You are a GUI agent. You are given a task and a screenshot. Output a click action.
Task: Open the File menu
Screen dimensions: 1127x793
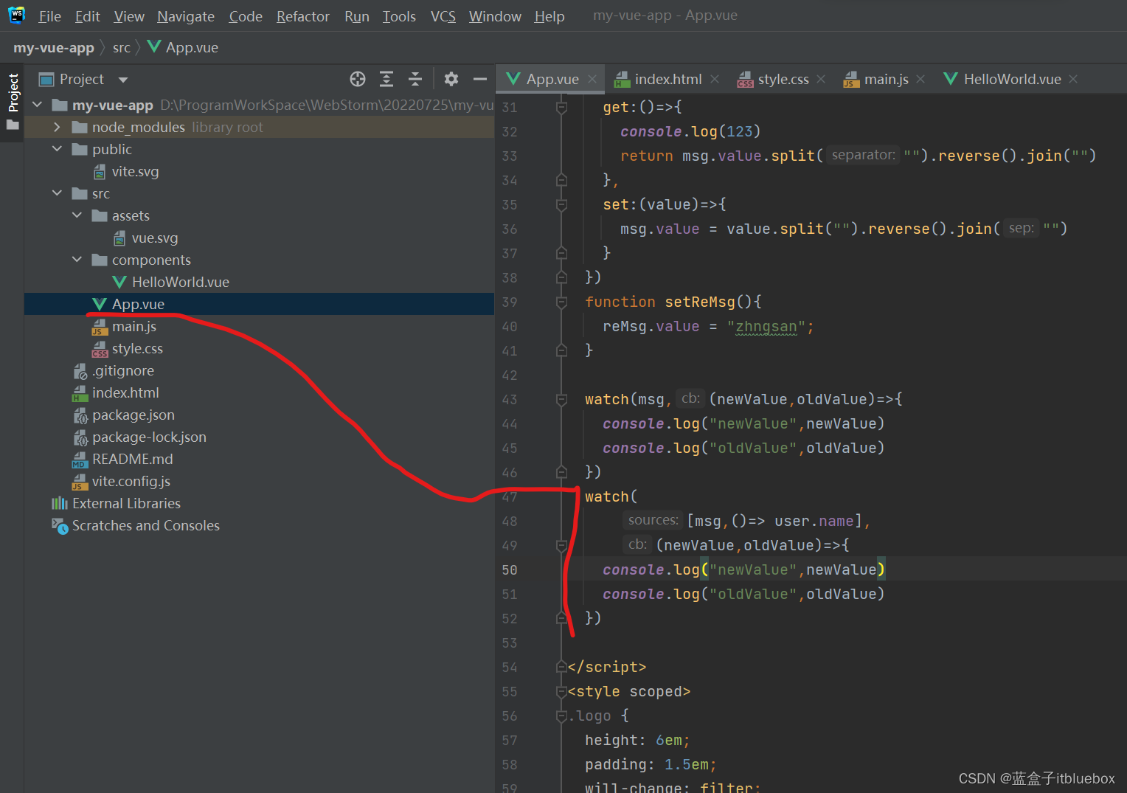pyautogui.click(x=49, y=16)
